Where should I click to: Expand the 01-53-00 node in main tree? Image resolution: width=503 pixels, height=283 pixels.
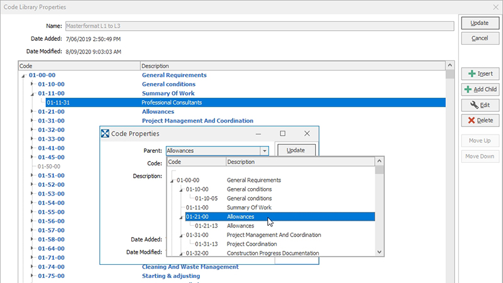click(x=32, y=194)
